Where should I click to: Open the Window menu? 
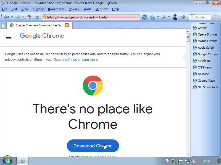click(x=101, y=9)
